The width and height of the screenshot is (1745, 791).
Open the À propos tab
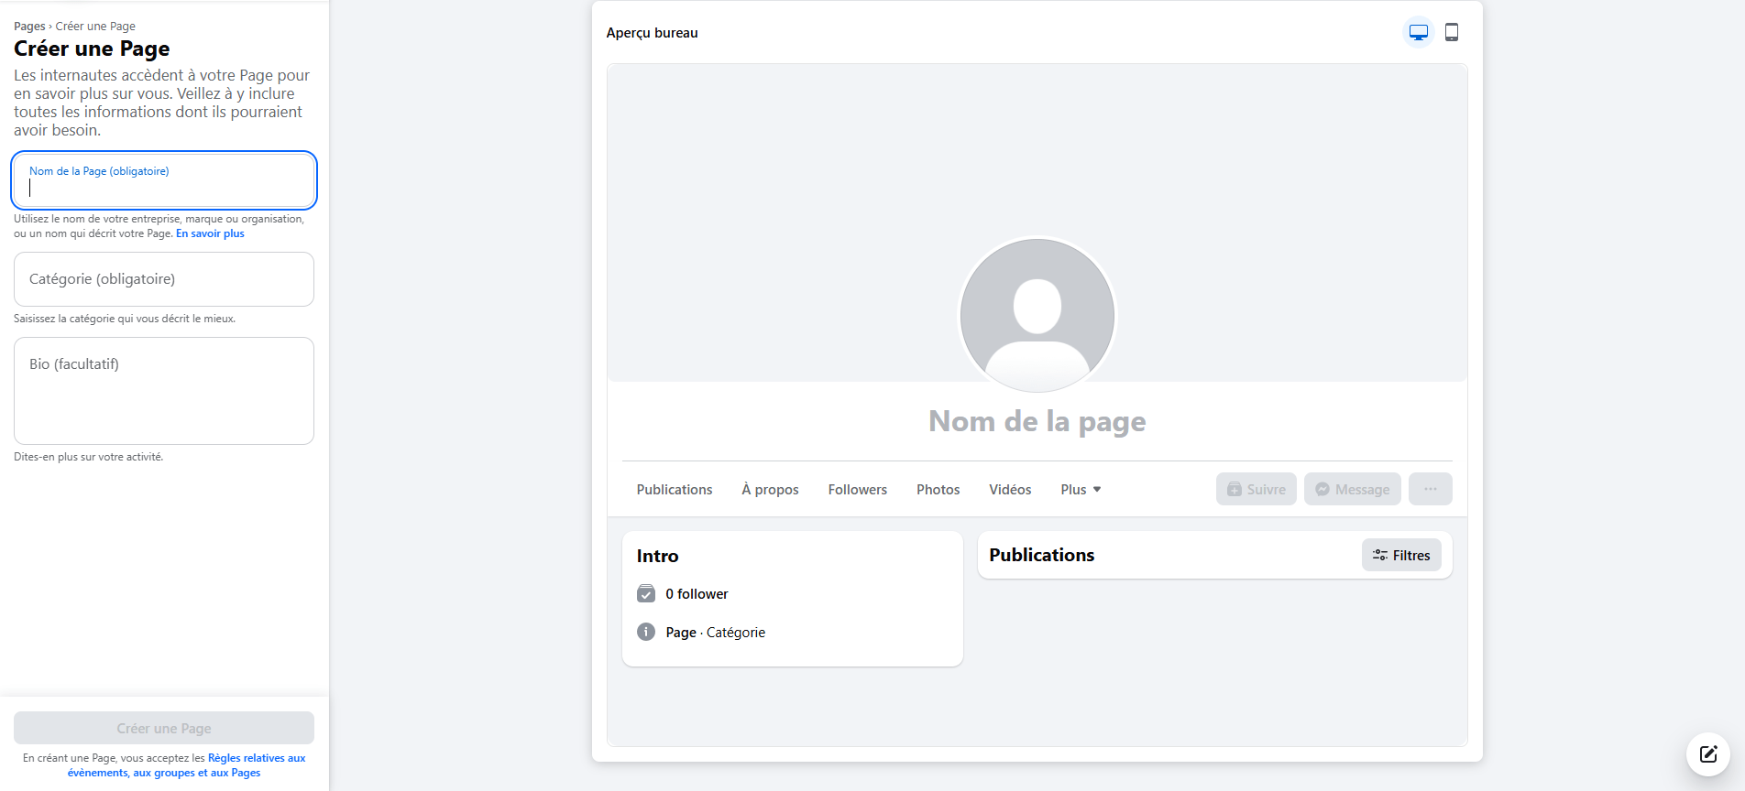coord(770,490)
